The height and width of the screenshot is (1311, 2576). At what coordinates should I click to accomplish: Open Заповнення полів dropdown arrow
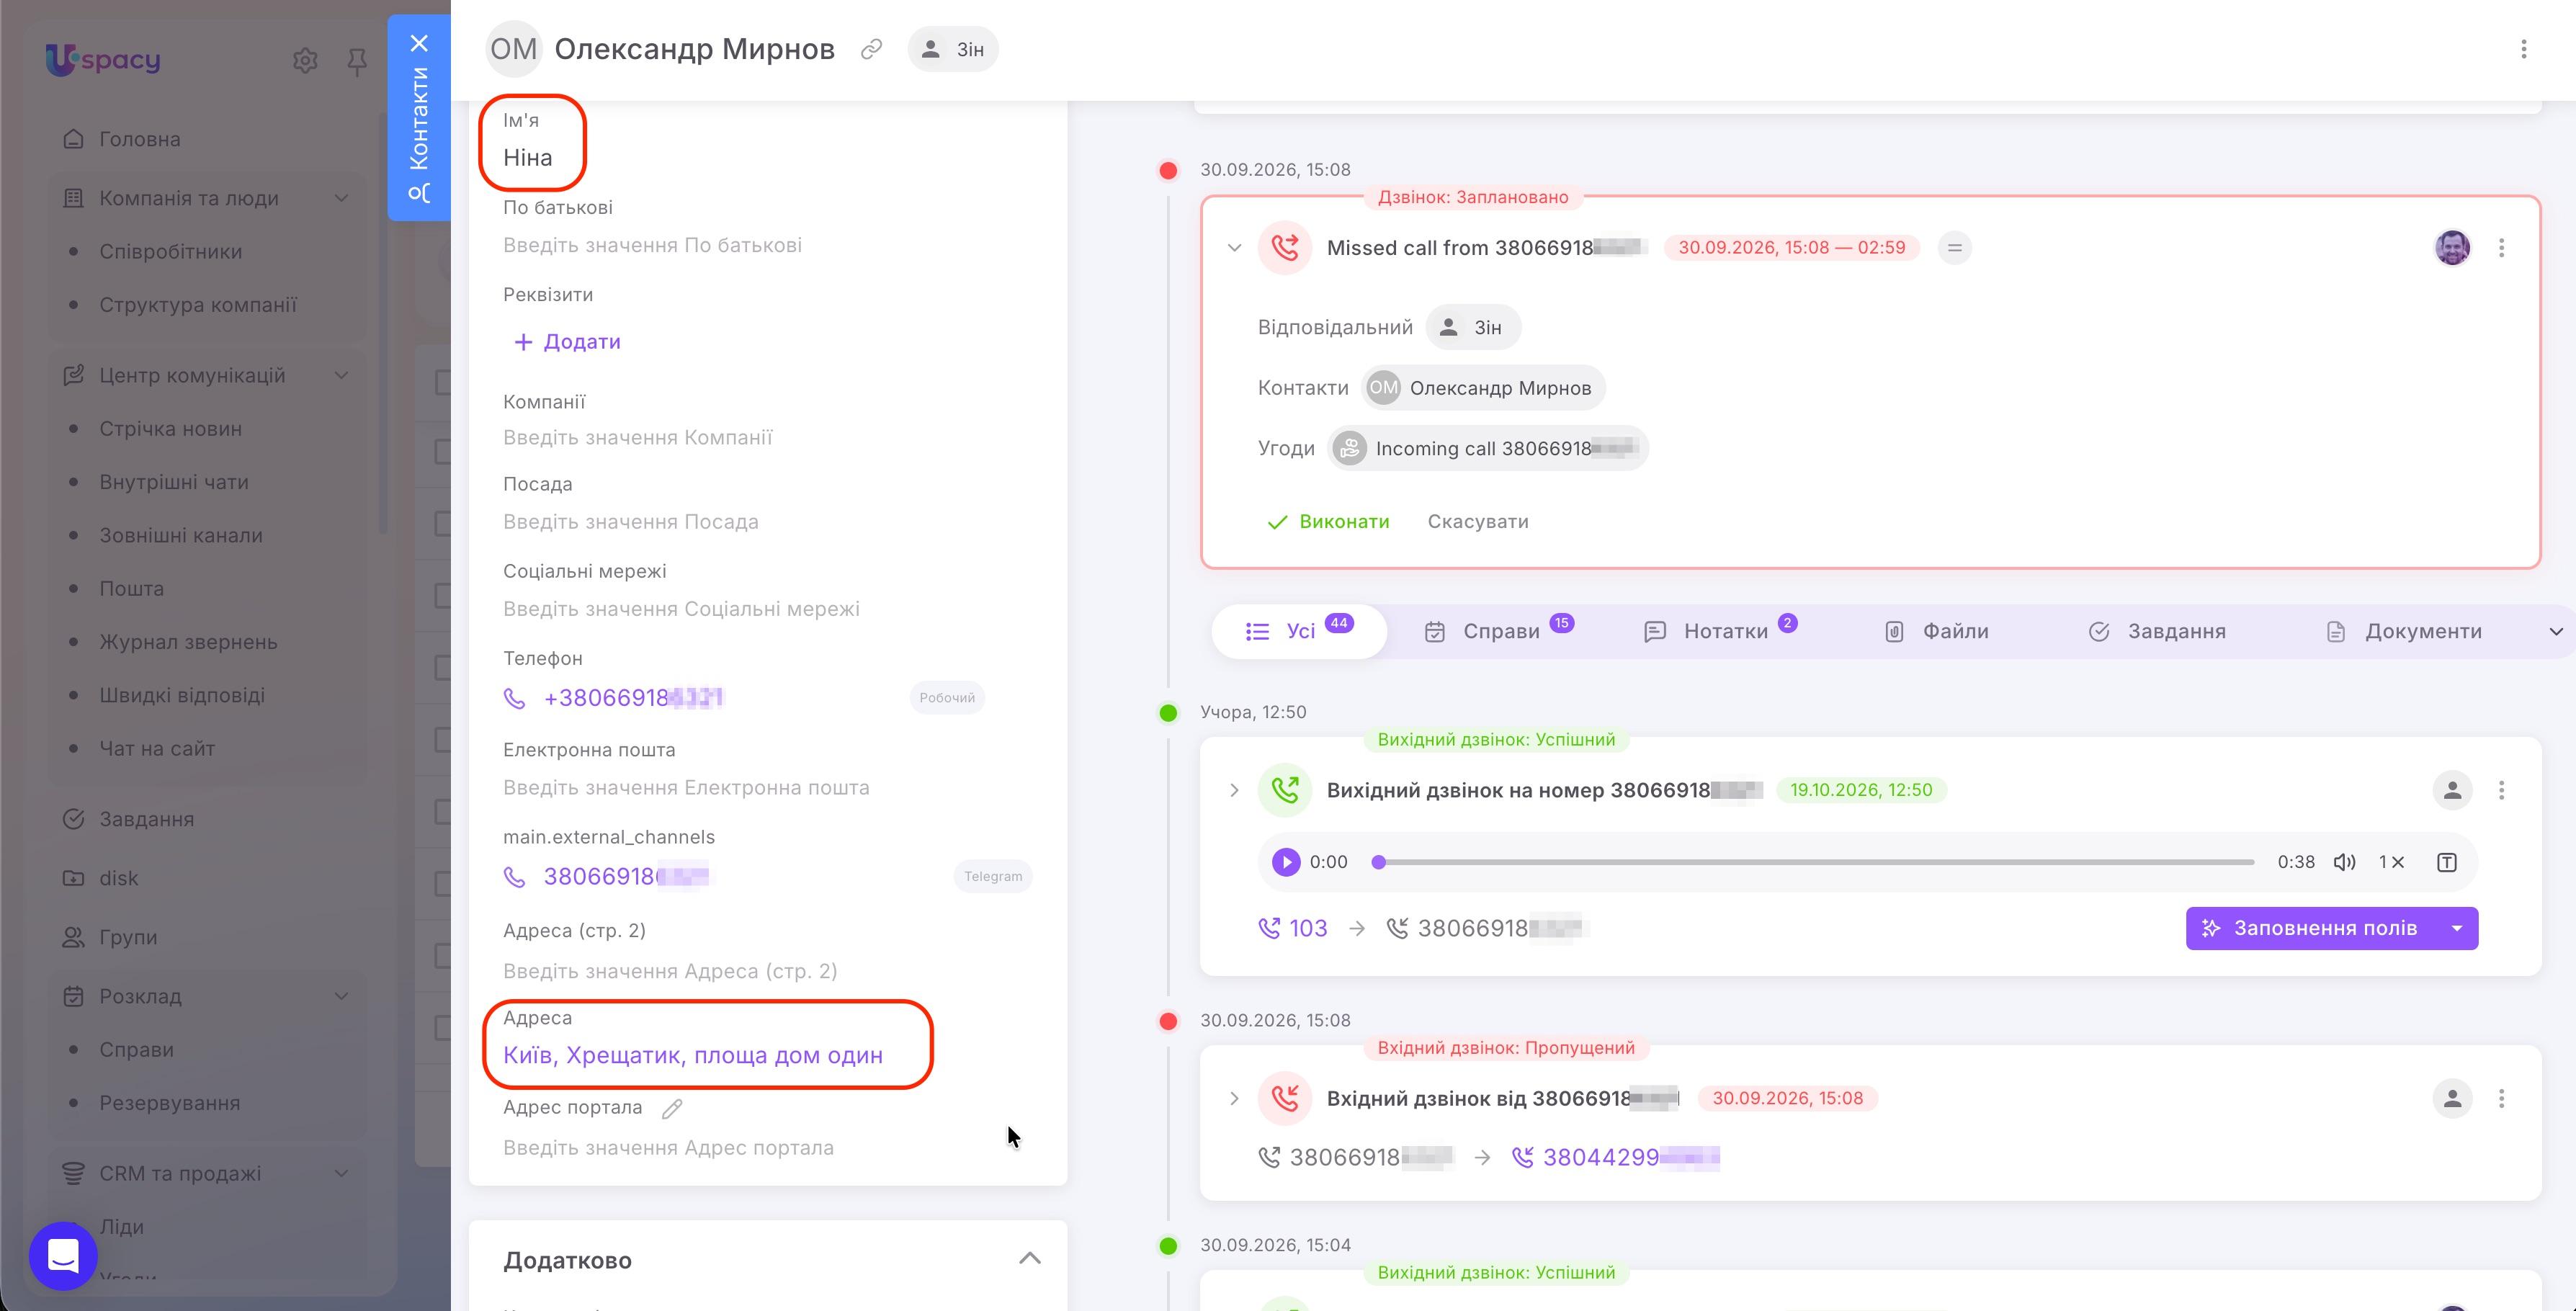click(x=2457, y=928)
